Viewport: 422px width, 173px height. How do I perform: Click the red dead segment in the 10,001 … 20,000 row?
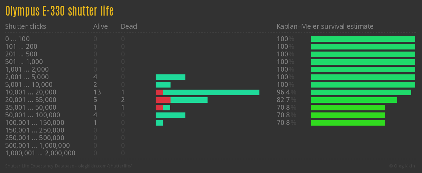point(159,92)
